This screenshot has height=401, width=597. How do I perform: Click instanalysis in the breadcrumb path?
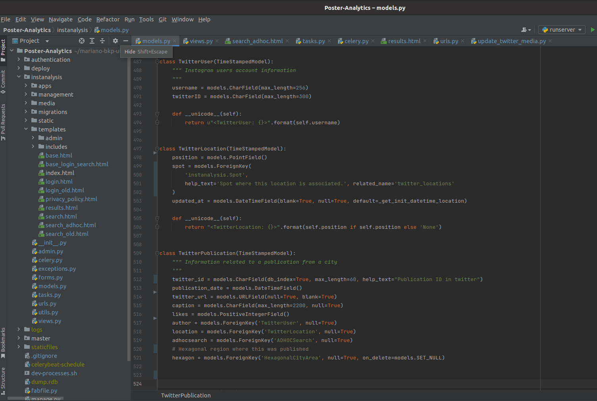point(72,30)
